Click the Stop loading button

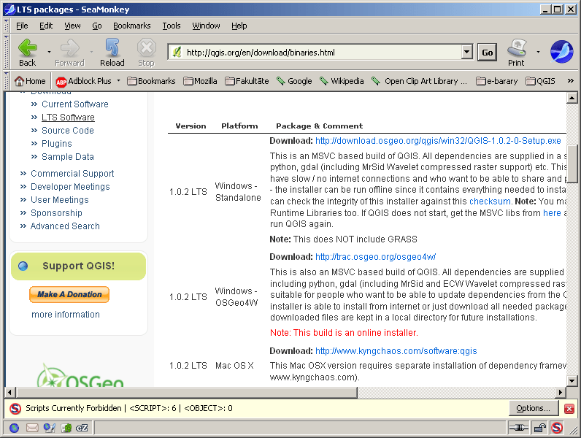point(147,53)
